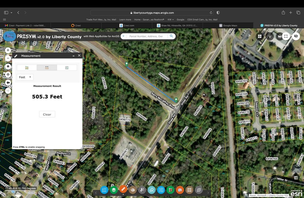Open search source dropdown arrow
Image resolution: width=304 pixels, height=198 pixels.
[124, 36]
